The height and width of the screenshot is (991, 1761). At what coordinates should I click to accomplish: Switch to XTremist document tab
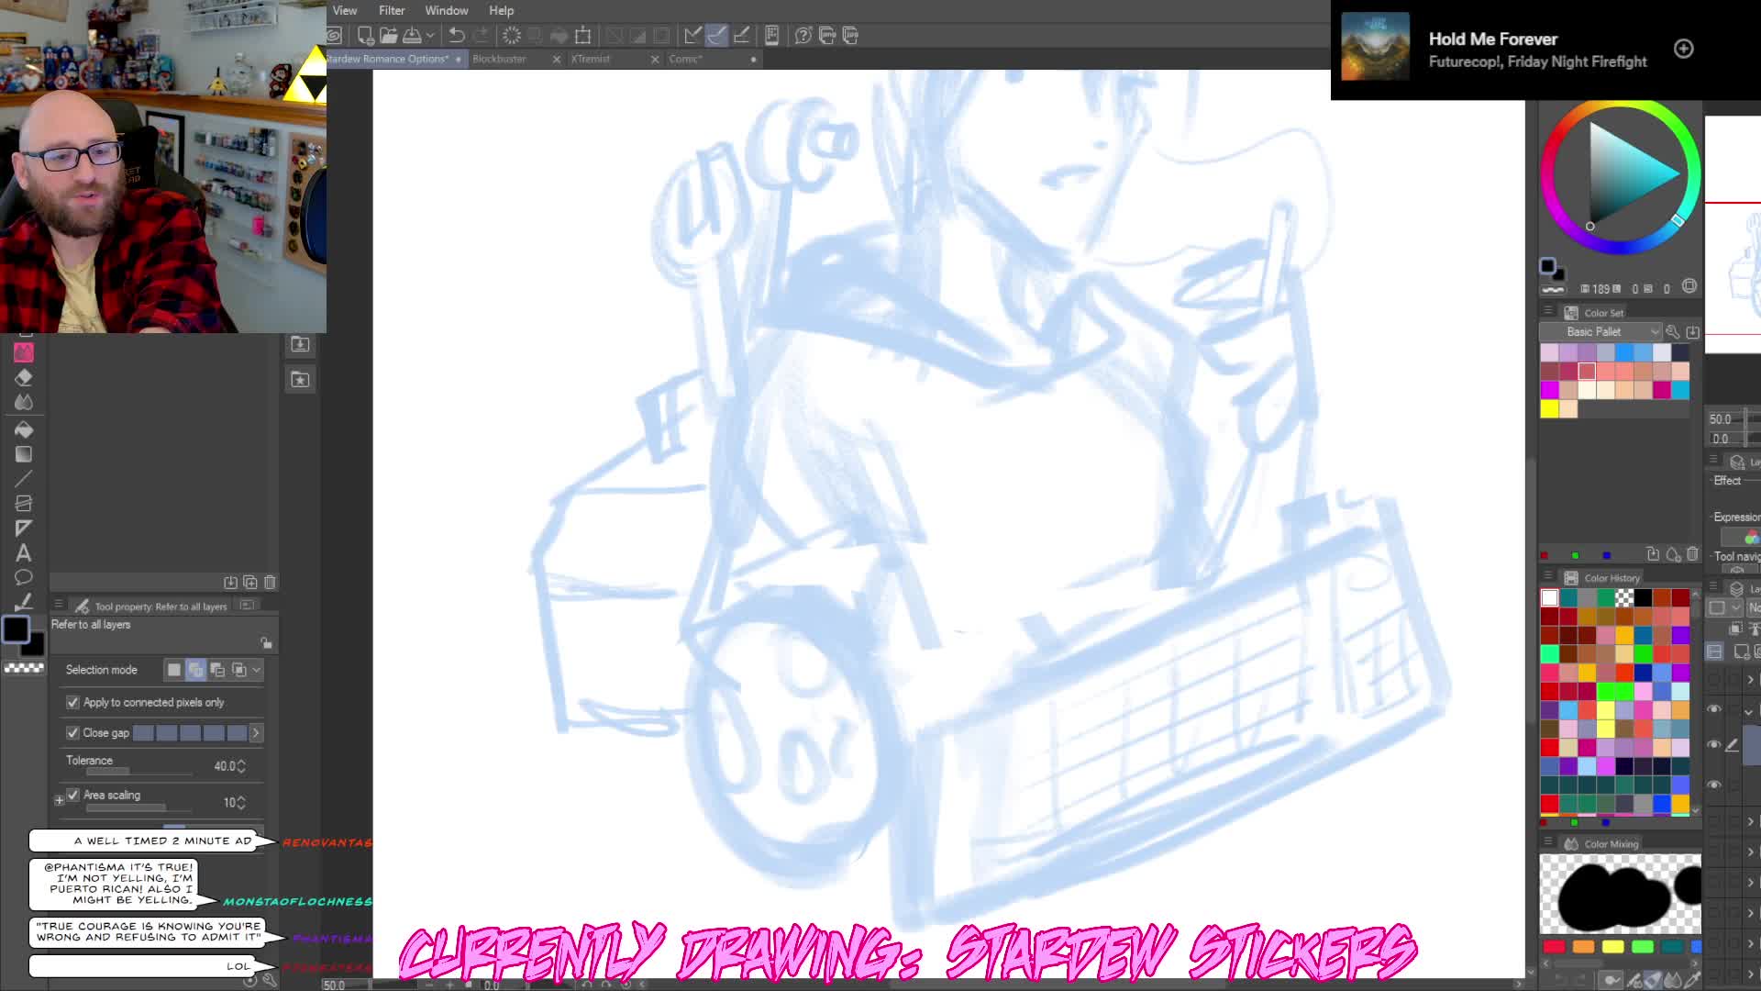click(591, 59)
